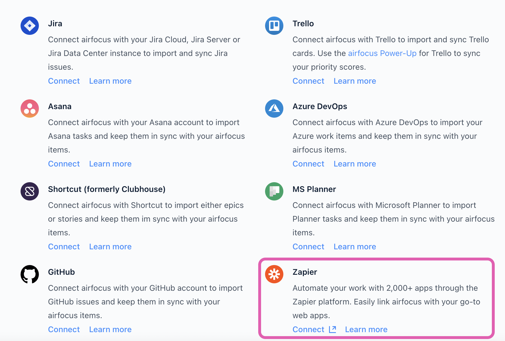This screenshot has width=505, height=341.
Task: Connect the Jira integration
Action: pyautogui.click(x=64, y=81)
